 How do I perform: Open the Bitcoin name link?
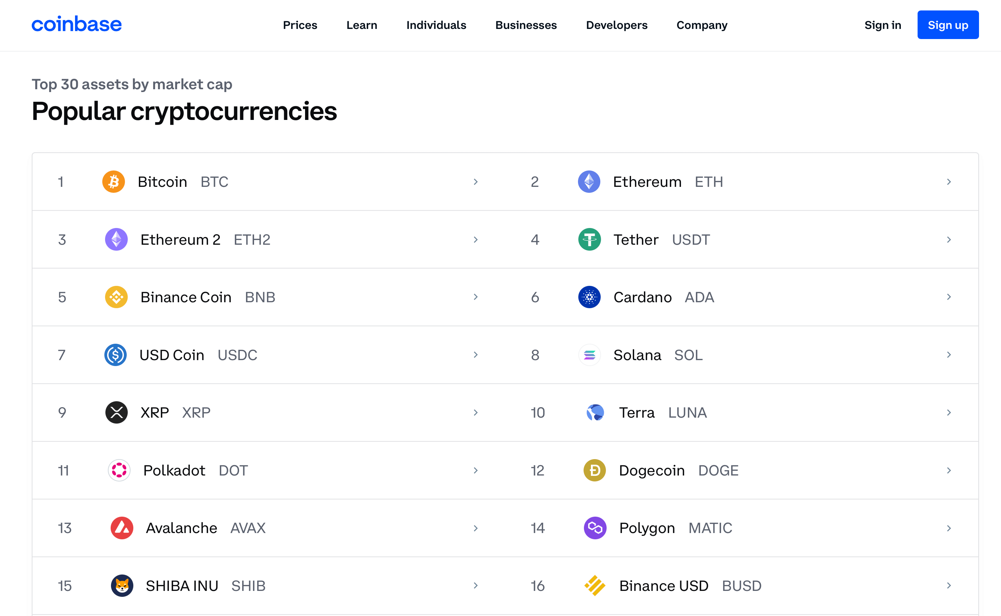162,182
